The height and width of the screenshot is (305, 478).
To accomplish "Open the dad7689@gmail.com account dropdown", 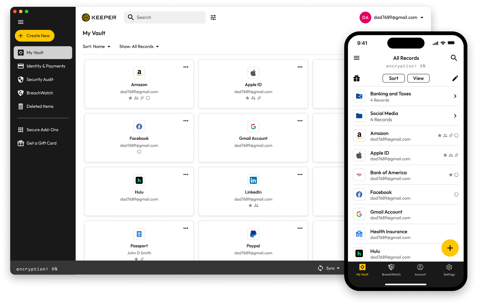I will 399,18.
